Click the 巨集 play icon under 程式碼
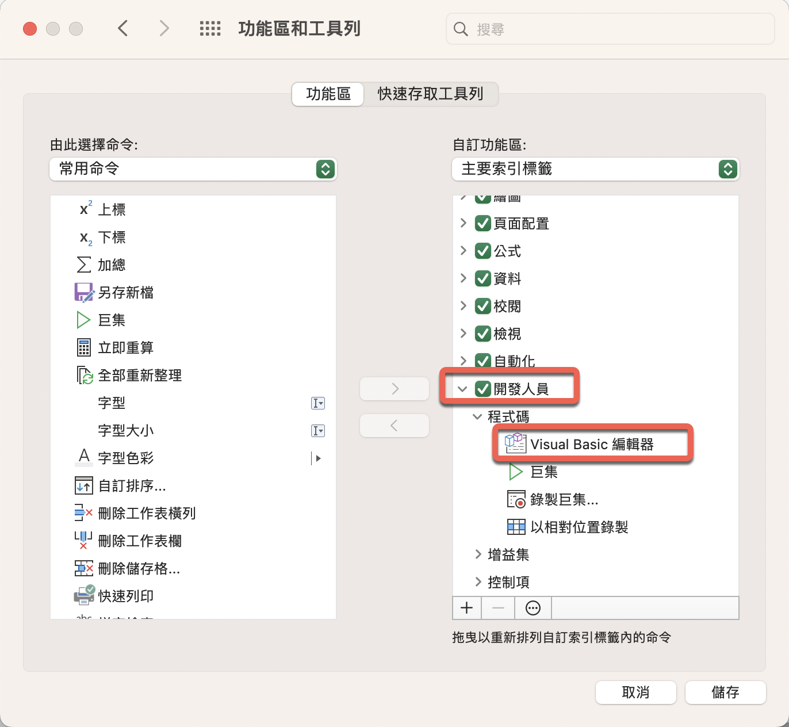The image size is (789, 727). pos(516,472)
